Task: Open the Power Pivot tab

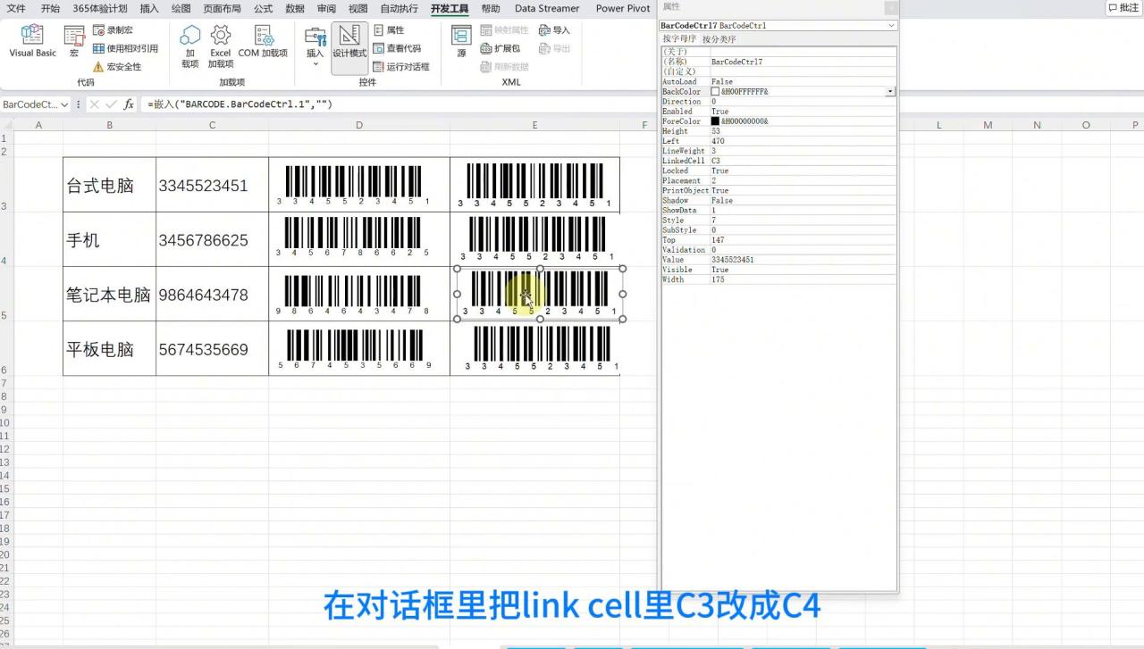Action: pyautogui.click(x=623, y=8)
